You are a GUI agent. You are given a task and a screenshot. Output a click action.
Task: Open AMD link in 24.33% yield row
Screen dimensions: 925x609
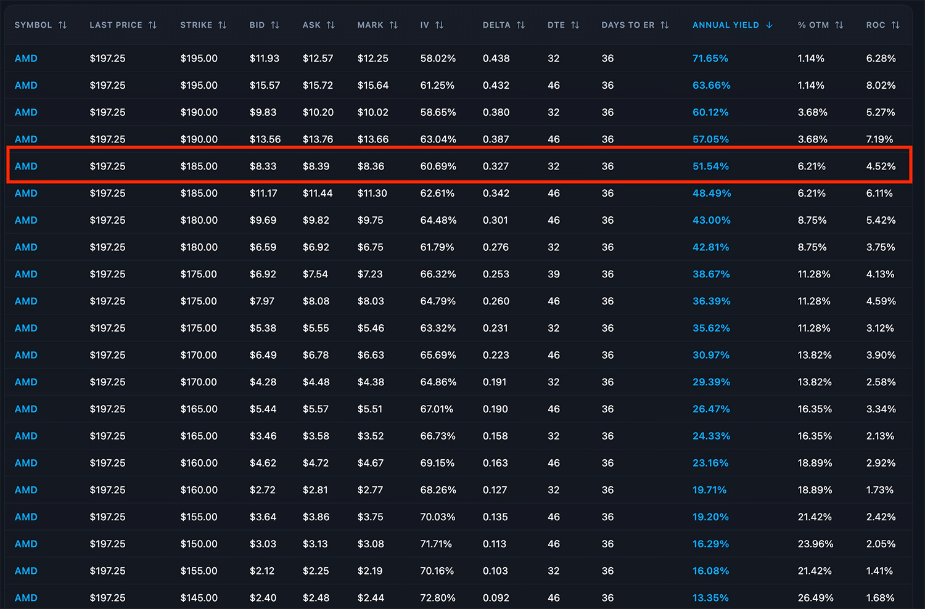click(26, 436)
